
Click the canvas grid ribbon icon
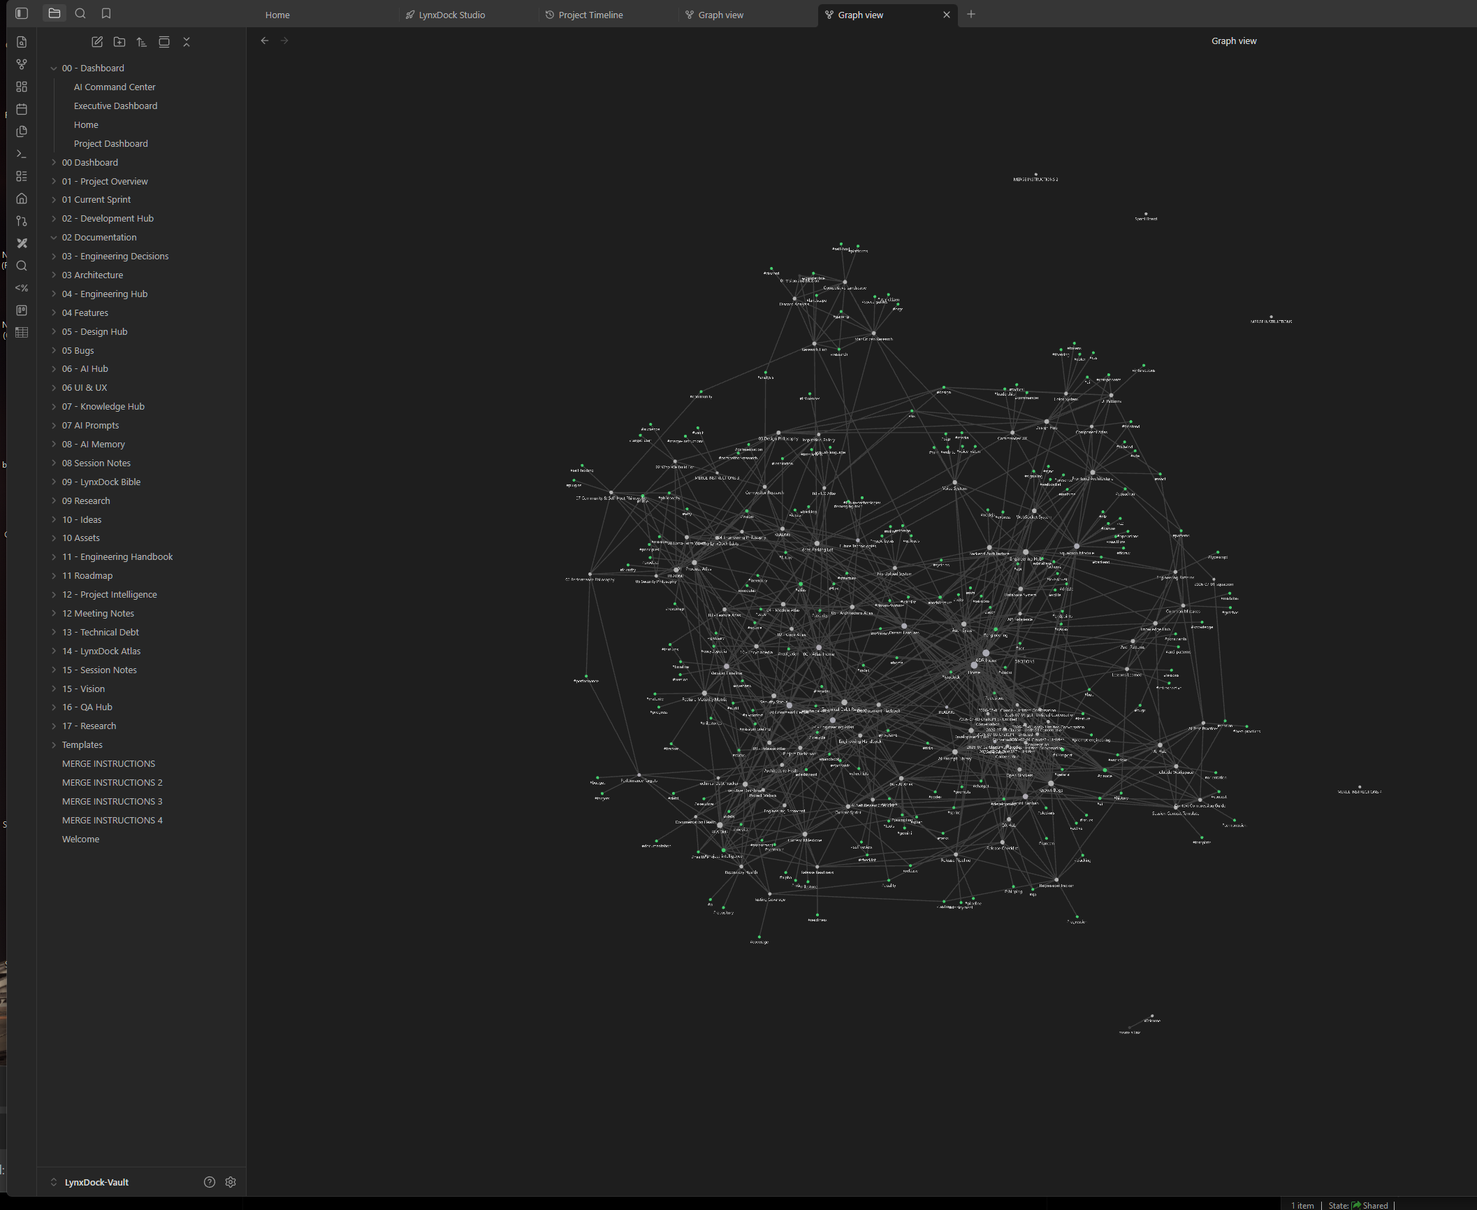point(22,87)
